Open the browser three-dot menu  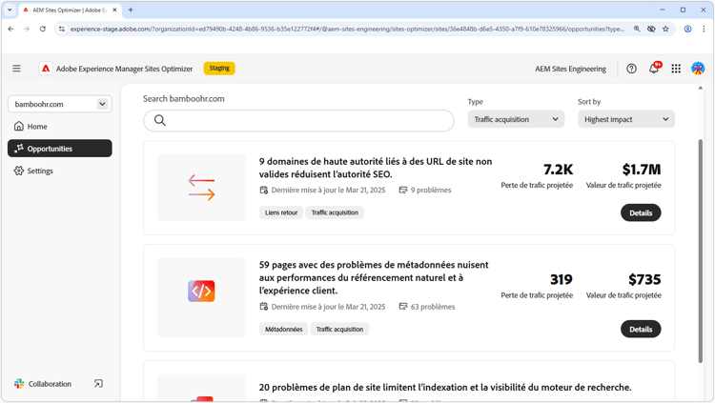(x=704, y=29)
